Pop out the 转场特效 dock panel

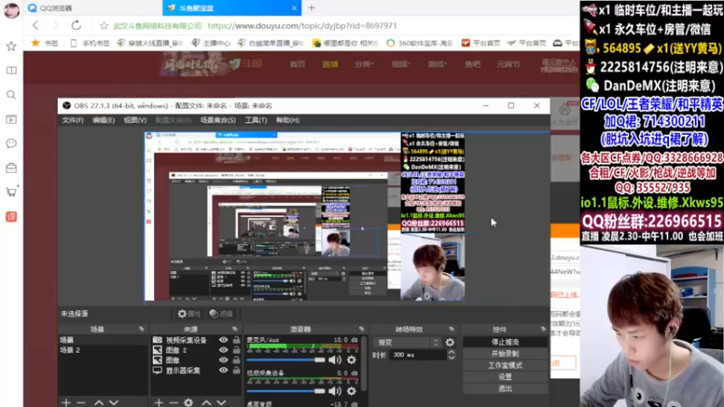pos(452,329)
